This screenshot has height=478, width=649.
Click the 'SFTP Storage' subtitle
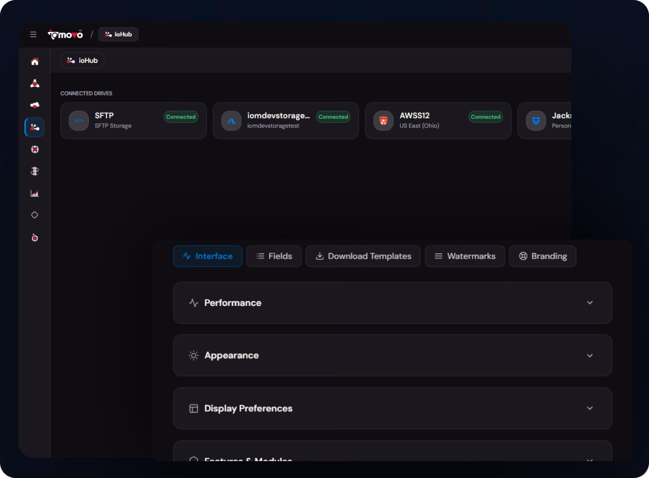(113, 126)
